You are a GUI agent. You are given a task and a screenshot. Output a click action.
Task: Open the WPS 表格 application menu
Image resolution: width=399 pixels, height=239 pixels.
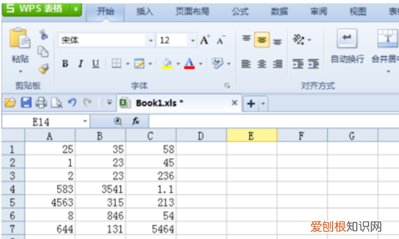(x=42, y=9)
